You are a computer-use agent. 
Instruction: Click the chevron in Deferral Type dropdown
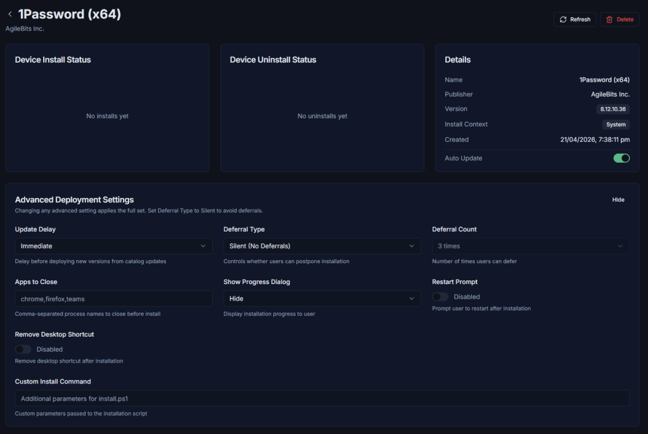click(x=412, y=246)
